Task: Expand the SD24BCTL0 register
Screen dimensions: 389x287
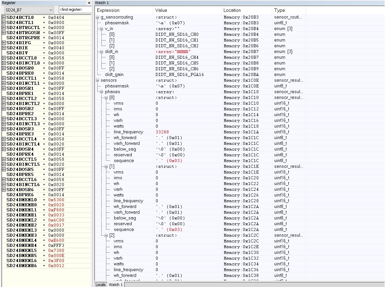Action: point(4,17)
